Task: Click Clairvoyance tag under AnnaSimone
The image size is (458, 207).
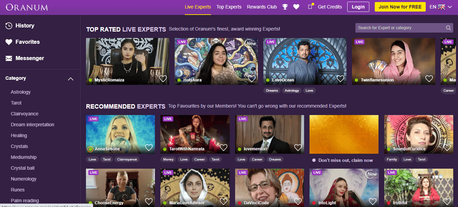Action: (127, 159)
